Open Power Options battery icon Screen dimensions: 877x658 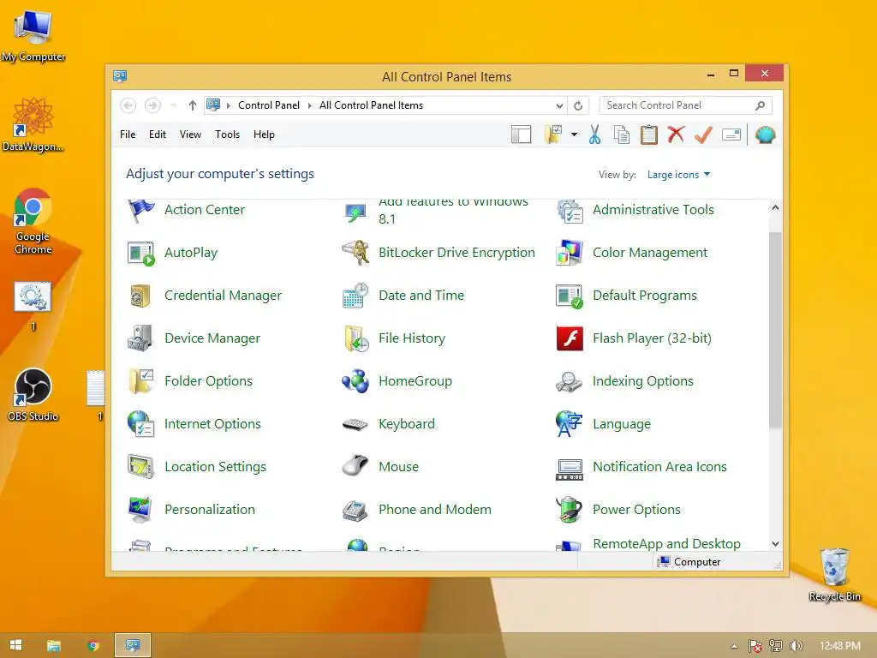coord(570,510)
